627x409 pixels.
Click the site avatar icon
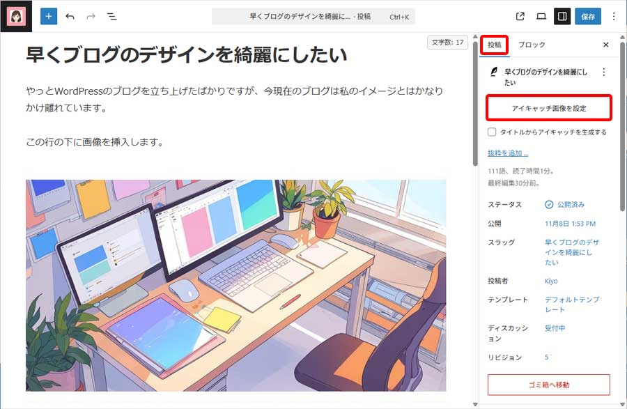(x=15, y=15)
